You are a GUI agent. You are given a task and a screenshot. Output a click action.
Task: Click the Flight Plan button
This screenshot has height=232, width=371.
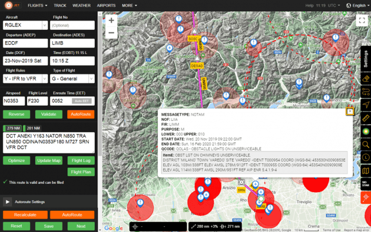pyautogui.click(x=81, y=172)
